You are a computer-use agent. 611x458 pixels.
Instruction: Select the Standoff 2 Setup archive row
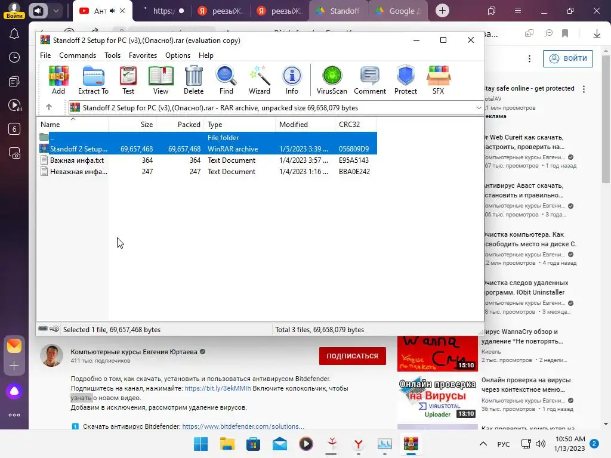click(208, 148)
